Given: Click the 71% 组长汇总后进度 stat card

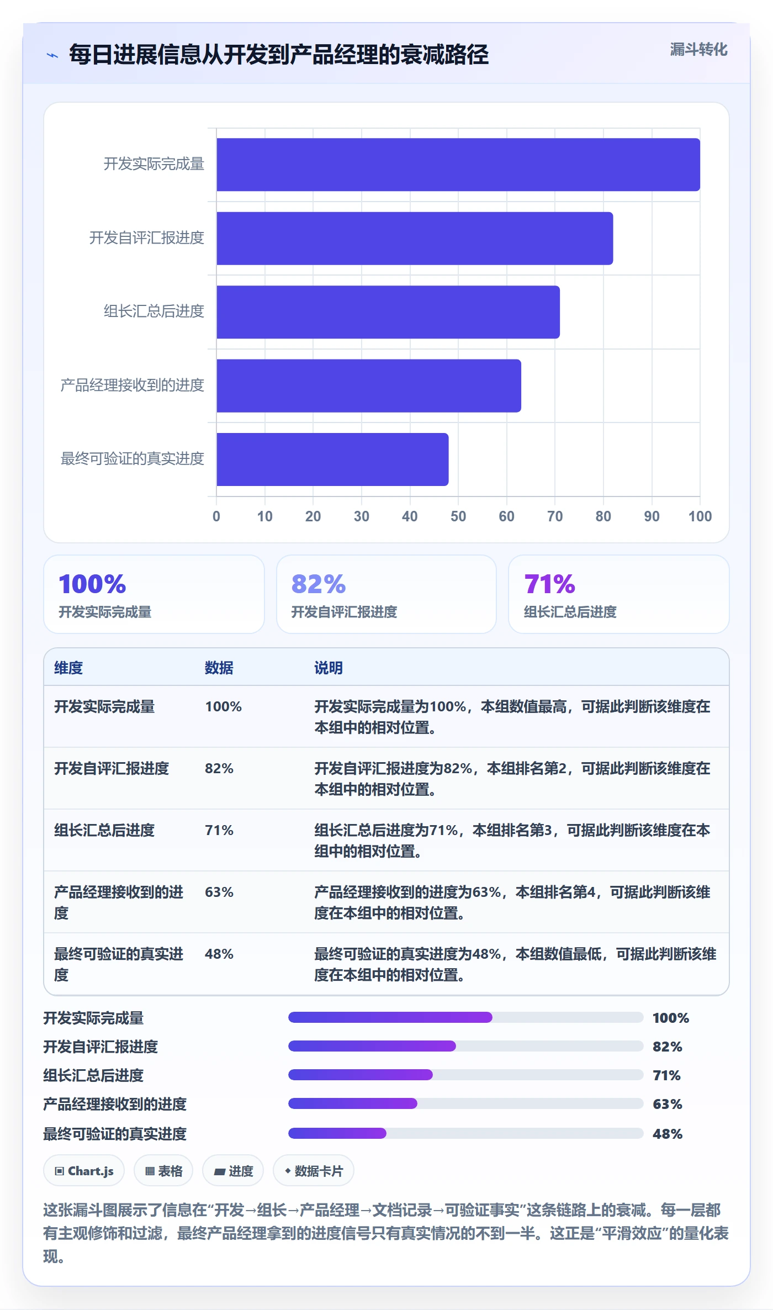Looking at the screenshot, I should coord(619,594).
